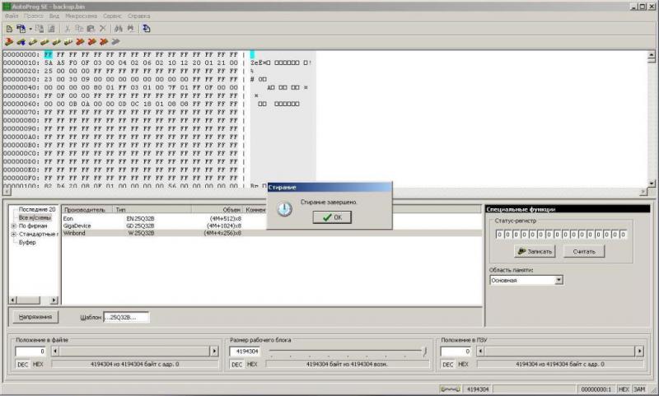Click the blue-arrow chip icon, second in row
659x396 pixels.
coord(21,41)
